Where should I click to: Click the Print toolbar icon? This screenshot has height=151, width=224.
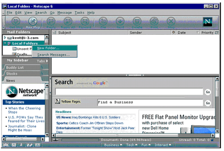coord(154,22)
